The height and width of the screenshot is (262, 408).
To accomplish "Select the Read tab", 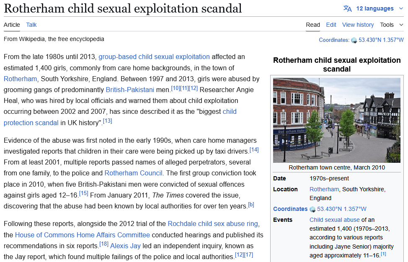I will point(313,25).
